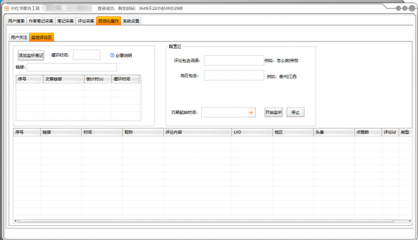Click the 昵称 column header
This screenshot has height=240, width=418.
click(x=143, y=132)
